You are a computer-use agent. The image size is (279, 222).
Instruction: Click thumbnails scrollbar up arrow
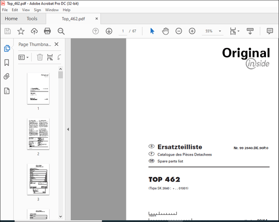pos(60,69)
